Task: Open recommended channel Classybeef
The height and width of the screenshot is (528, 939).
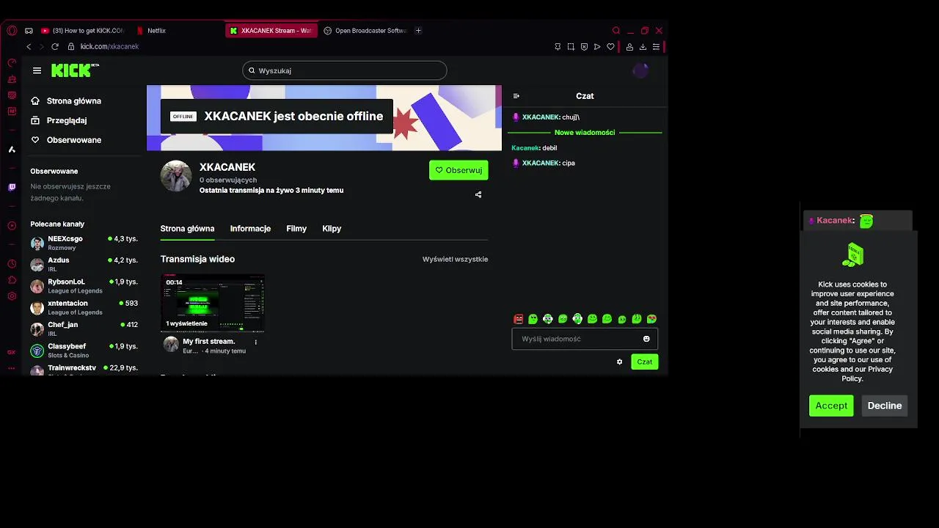Action: pyautogui.click(x=84, y=351)
